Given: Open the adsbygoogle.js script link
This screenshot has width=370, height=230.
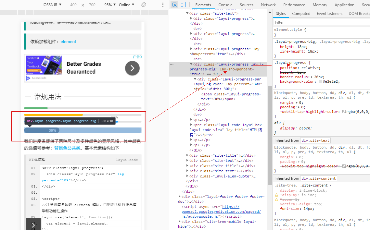Looking at the screenshot, I should coord(221,212).
